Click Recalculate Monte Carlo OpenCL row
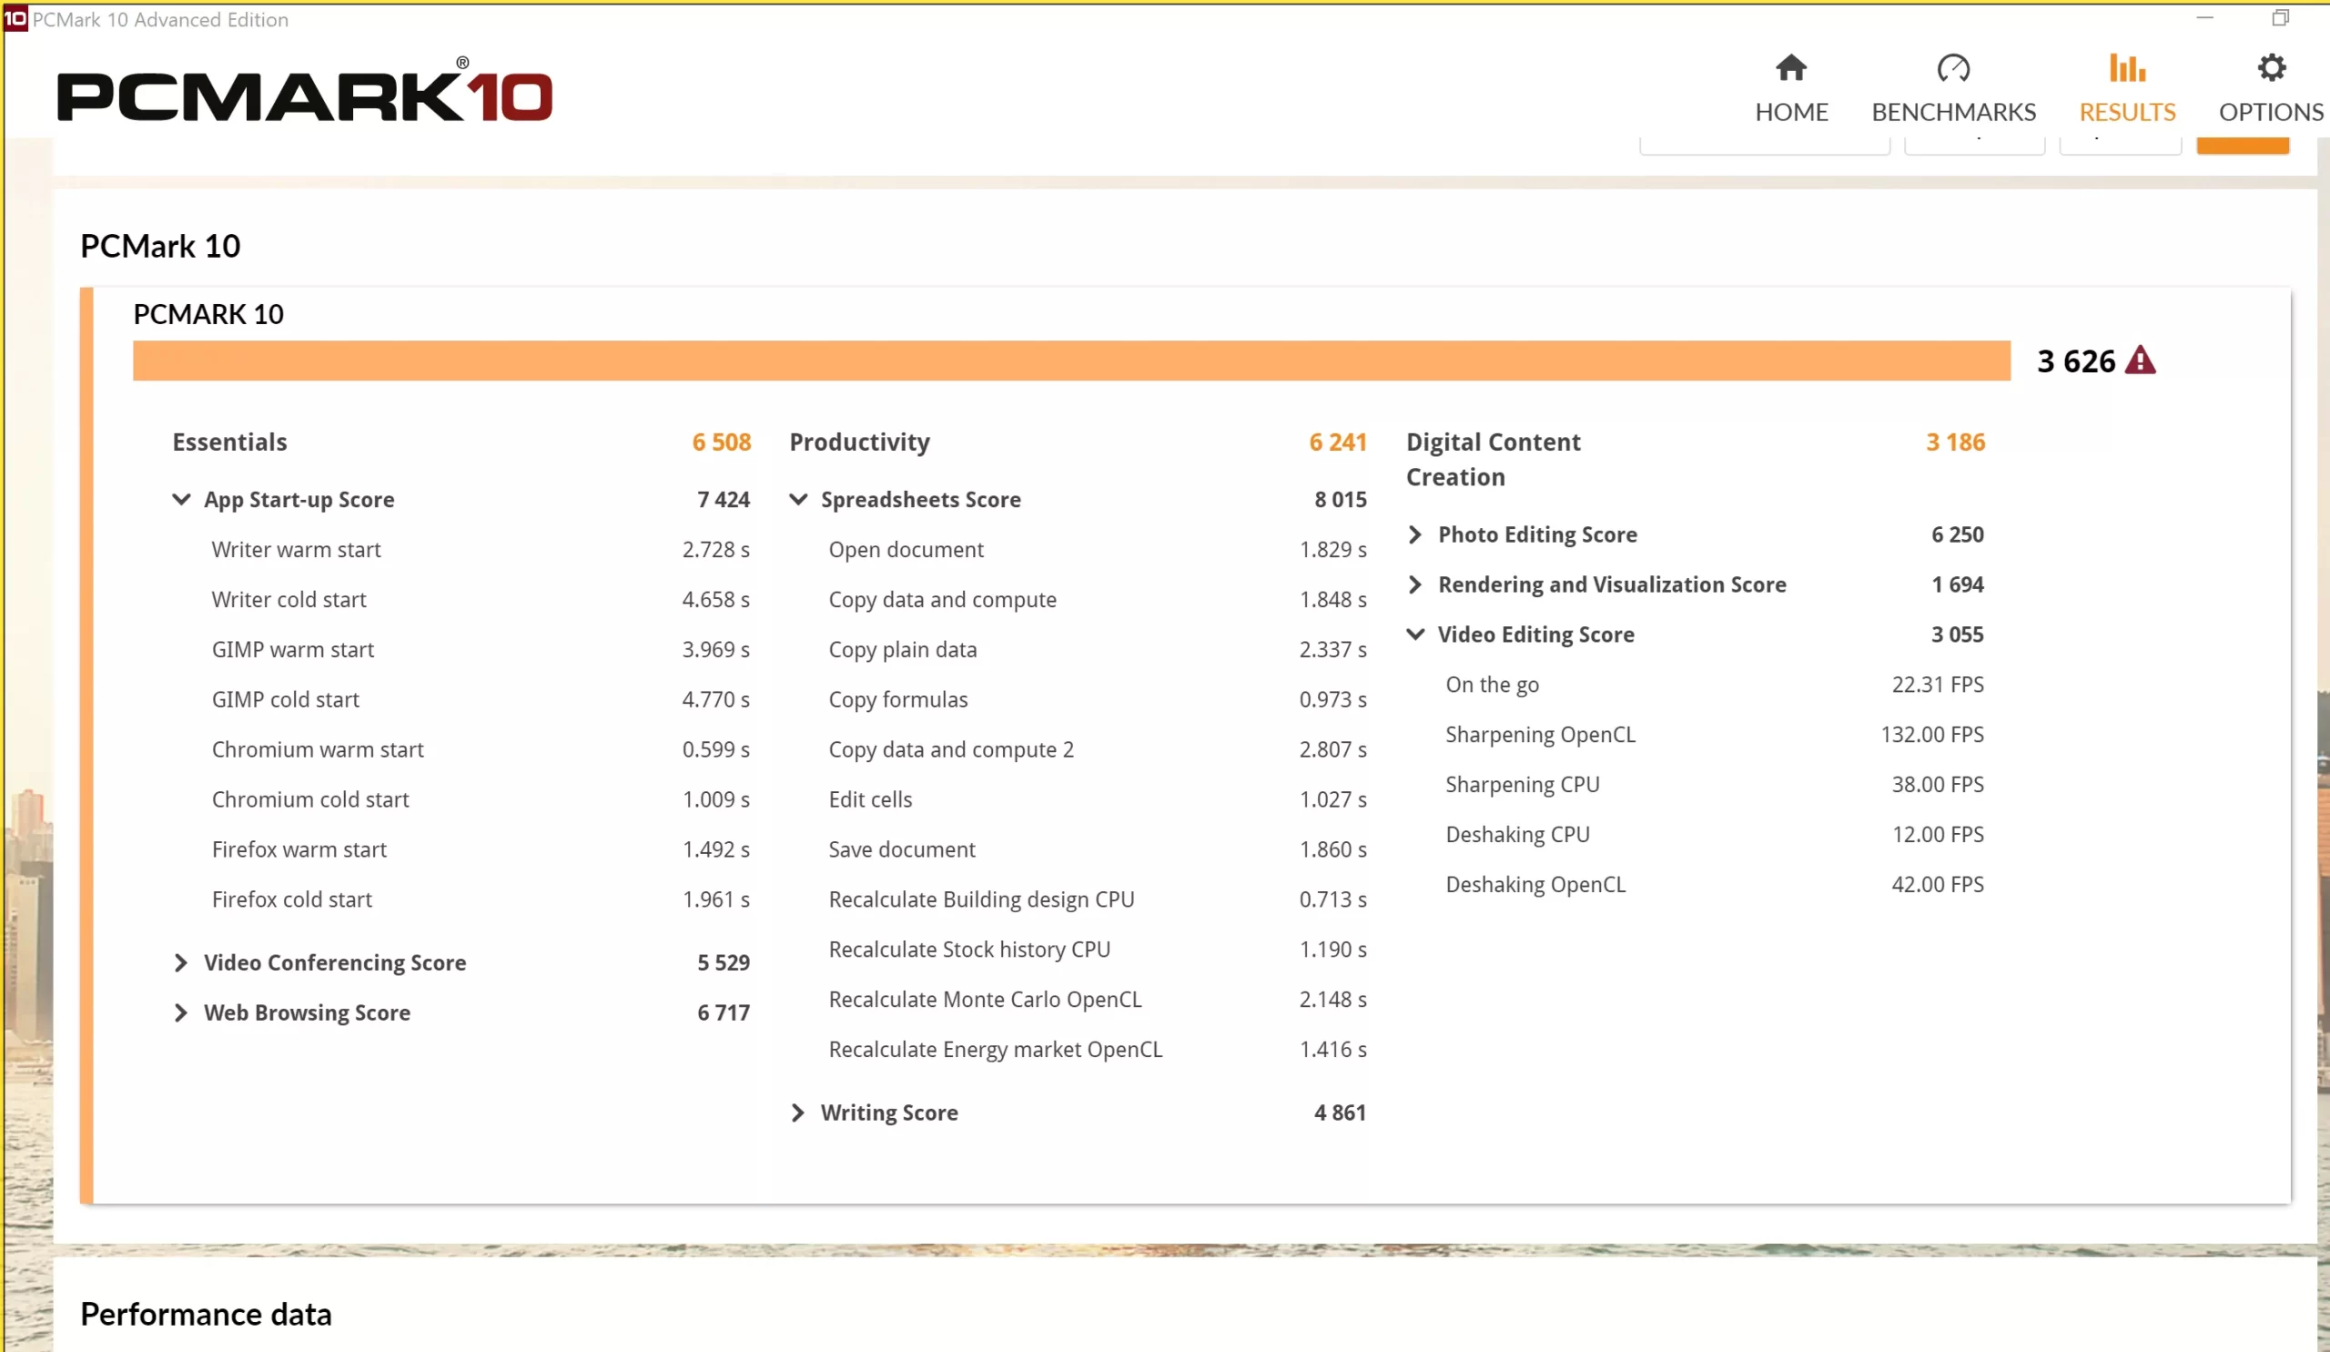The width and height of the screenshot is (2330, 1352). pyautogui.click(x=1098, y=999)
